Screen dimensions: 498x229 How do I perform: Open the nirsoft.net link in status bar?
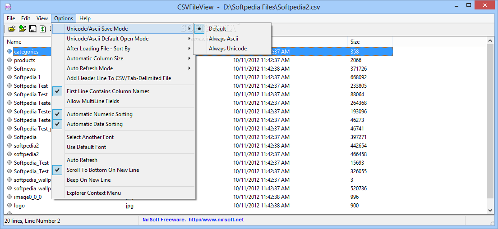tap(216, 220)
